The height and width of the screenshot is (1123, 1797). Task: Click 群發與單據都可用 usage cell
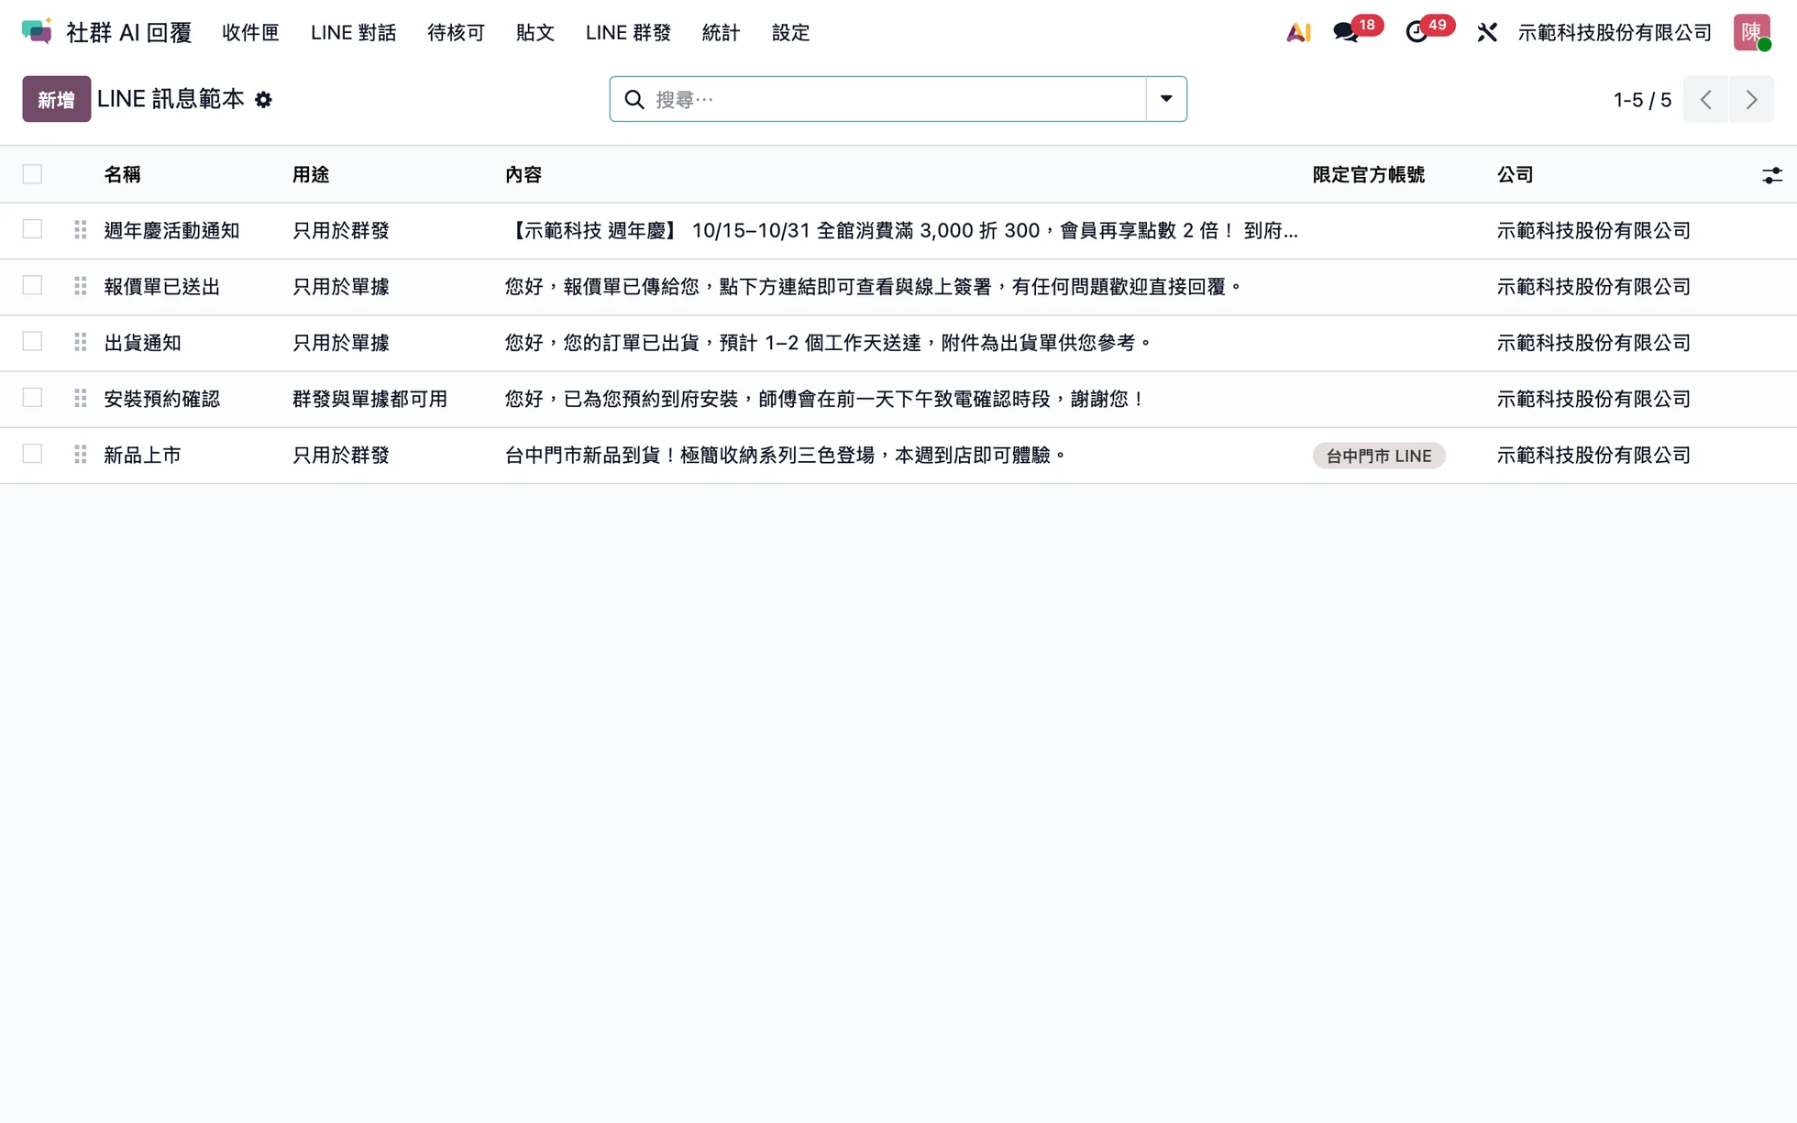(x=369, y=399)
